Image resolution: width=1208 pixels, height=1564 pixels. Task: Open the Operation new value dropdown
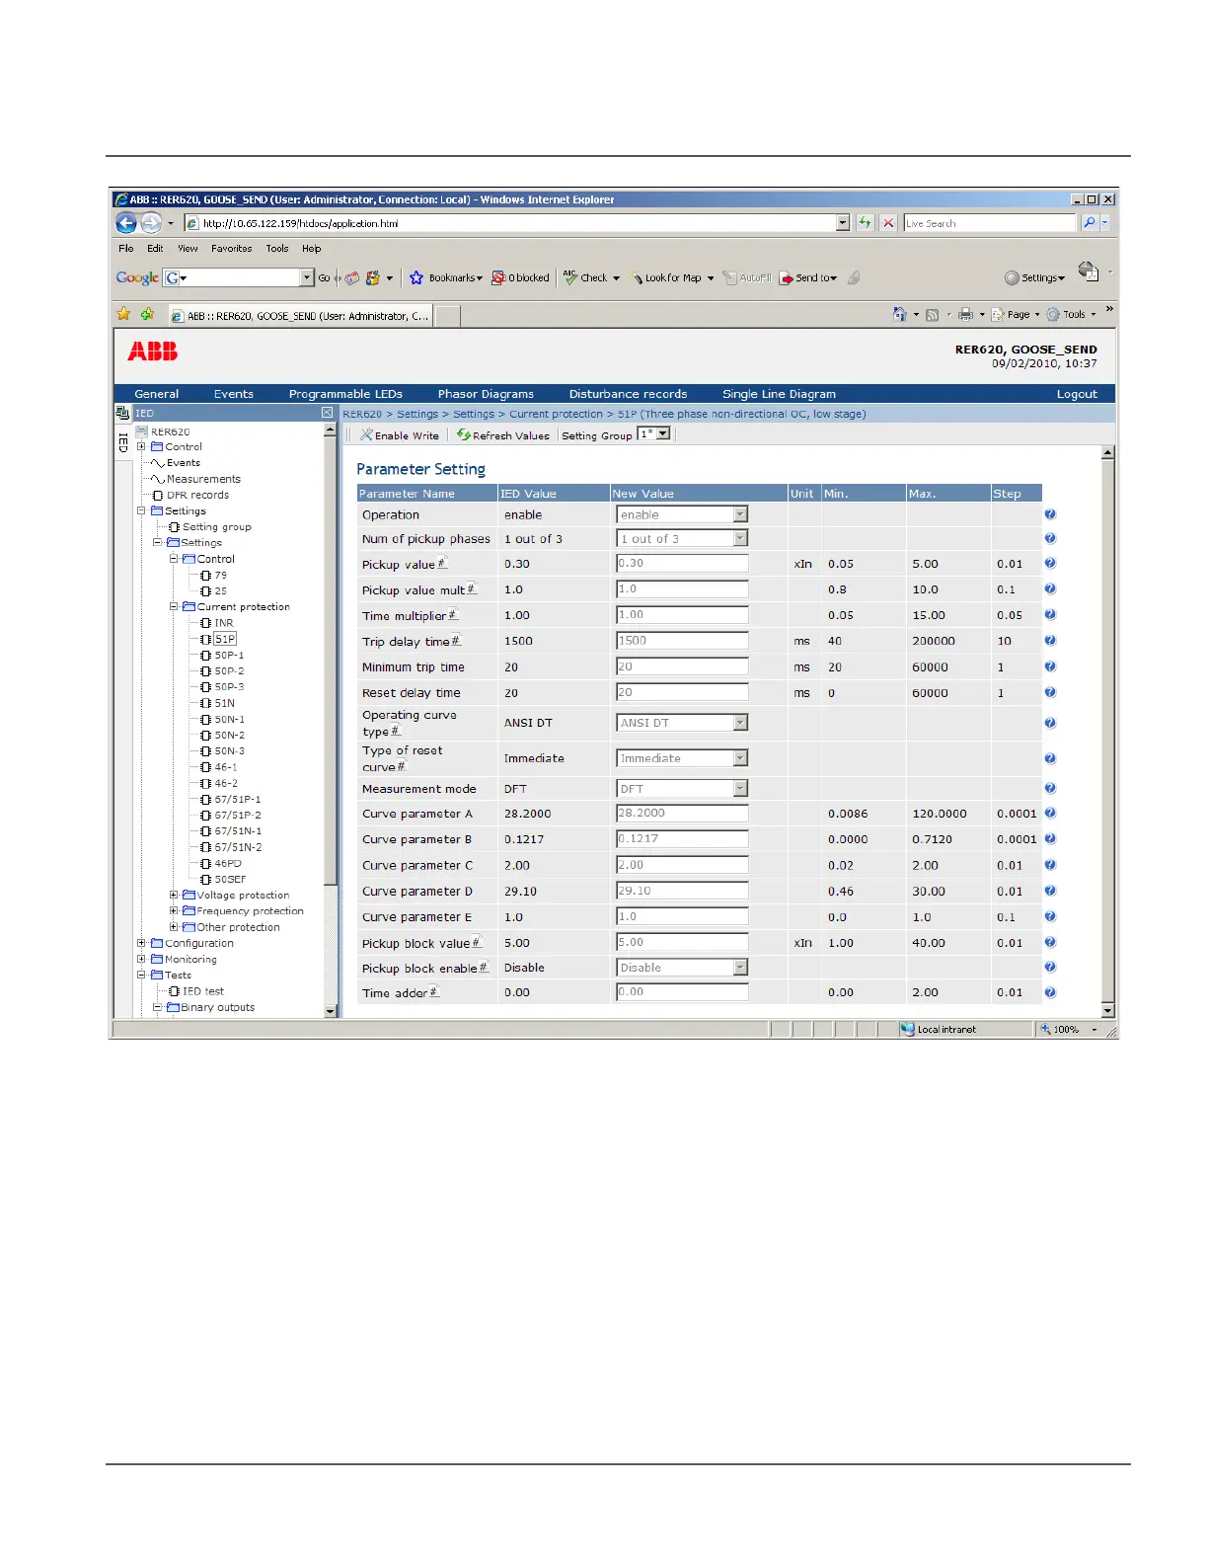coord(740,514)
